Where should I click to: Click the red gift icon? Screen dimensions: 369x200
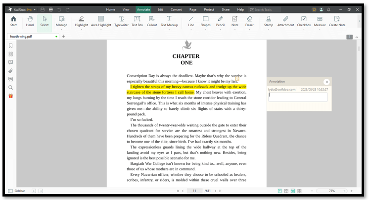click(x=10, y=96)
